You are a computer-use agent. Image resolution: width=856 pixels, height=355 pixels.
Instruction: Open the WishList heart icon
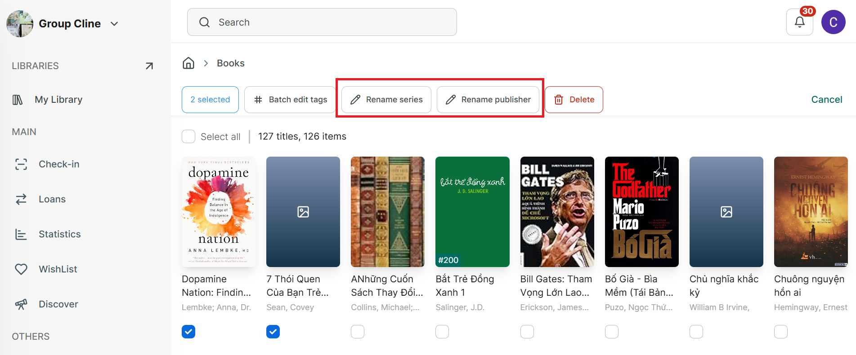coord(21,269)
